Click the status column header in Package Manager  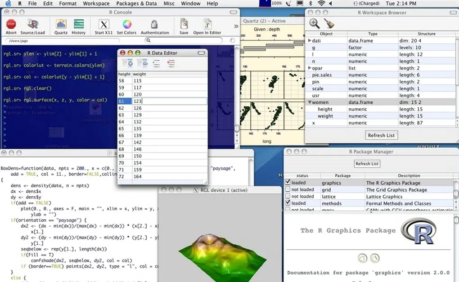[x=302, y=176]
